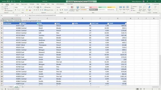Switch to the Sheet1 tab
This screenshot has height=90, width=161.
click(x=11, y=87)
